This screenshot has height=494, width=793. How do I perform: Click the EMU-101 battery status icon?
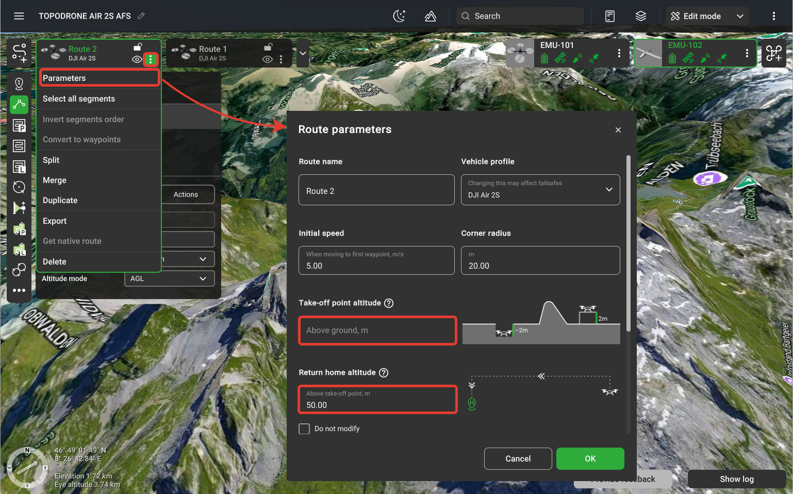pyautogui.click(x=544, y=58)
